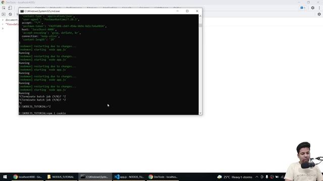Viewport: 323px width, 181px height.
Task: Expand hidden system tray icons chevron
Action: click(257, 177)
